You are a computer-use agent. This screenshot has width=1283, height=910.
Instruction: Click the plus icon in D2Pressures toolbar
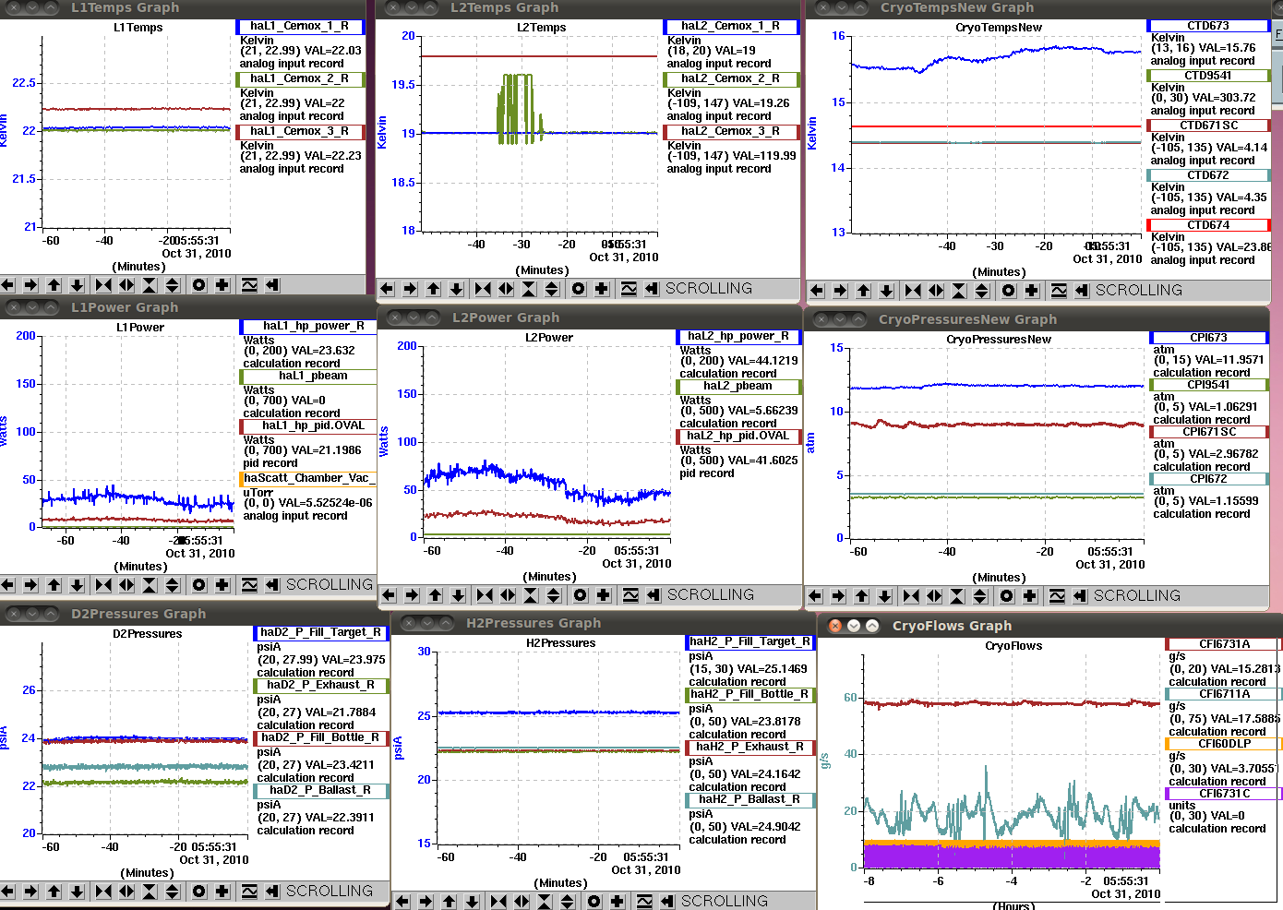click(x=222, y=892)
